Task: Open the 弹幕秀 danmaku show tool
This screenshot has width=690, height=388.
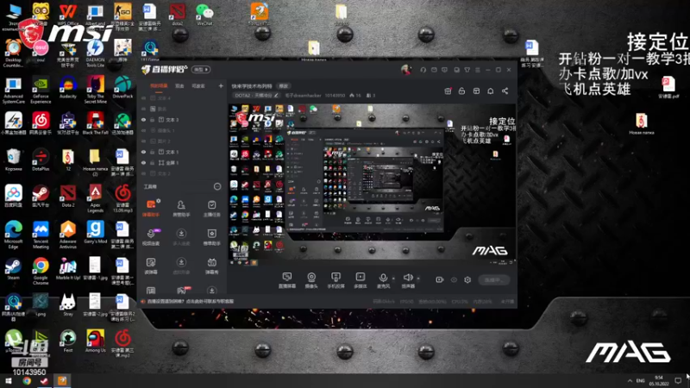Action: point(211,266)
